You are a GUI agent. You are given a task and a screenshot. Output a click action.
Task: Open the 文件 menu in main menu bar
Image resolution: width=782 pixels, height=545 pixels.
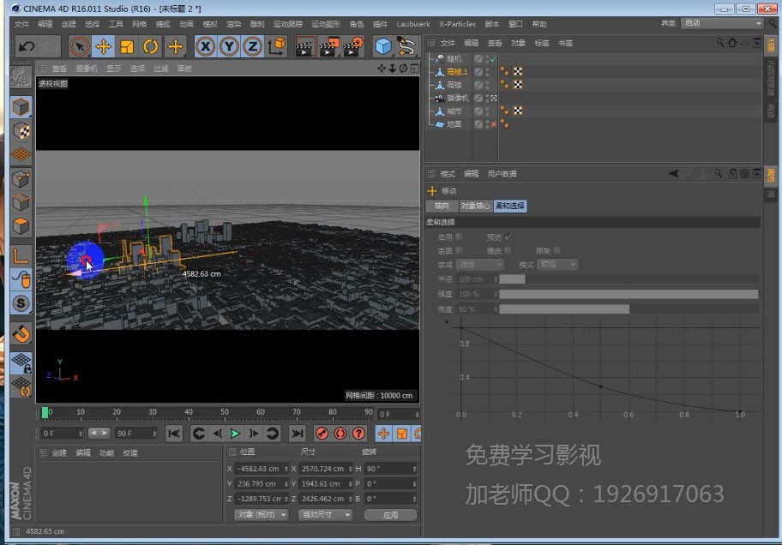pyautogui.click(x=21, y=24)
